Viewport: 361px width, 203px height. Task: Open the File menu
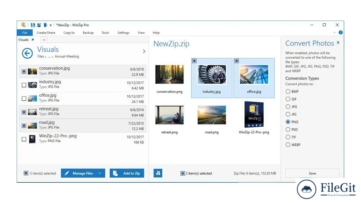point(25,33)
